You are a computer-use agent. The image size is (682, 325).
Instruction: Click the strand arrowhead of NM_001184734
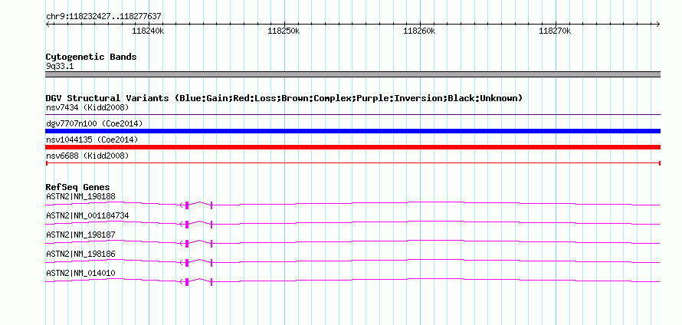click(182, 225)
